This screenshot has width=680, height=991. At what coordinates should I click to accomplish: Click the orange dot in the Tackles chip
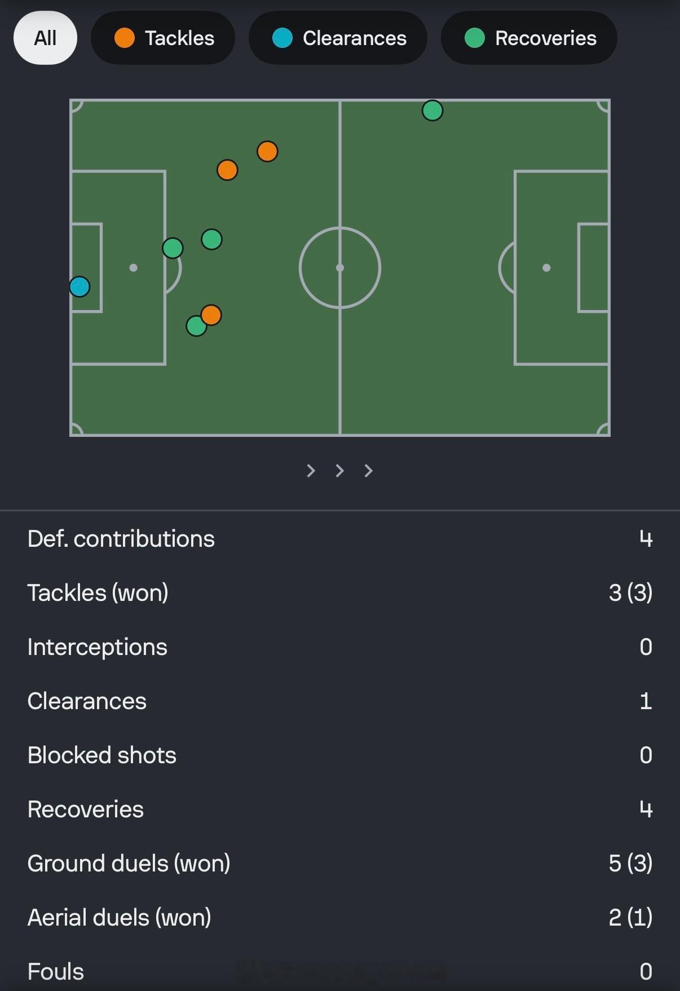click(x=124, y=38)
